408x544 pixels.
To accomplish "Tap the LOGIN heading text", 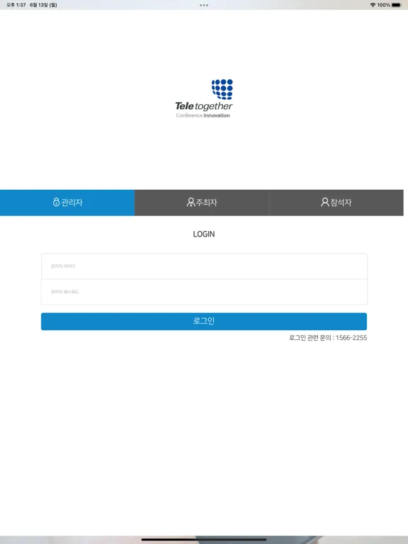I will (204, 234).
